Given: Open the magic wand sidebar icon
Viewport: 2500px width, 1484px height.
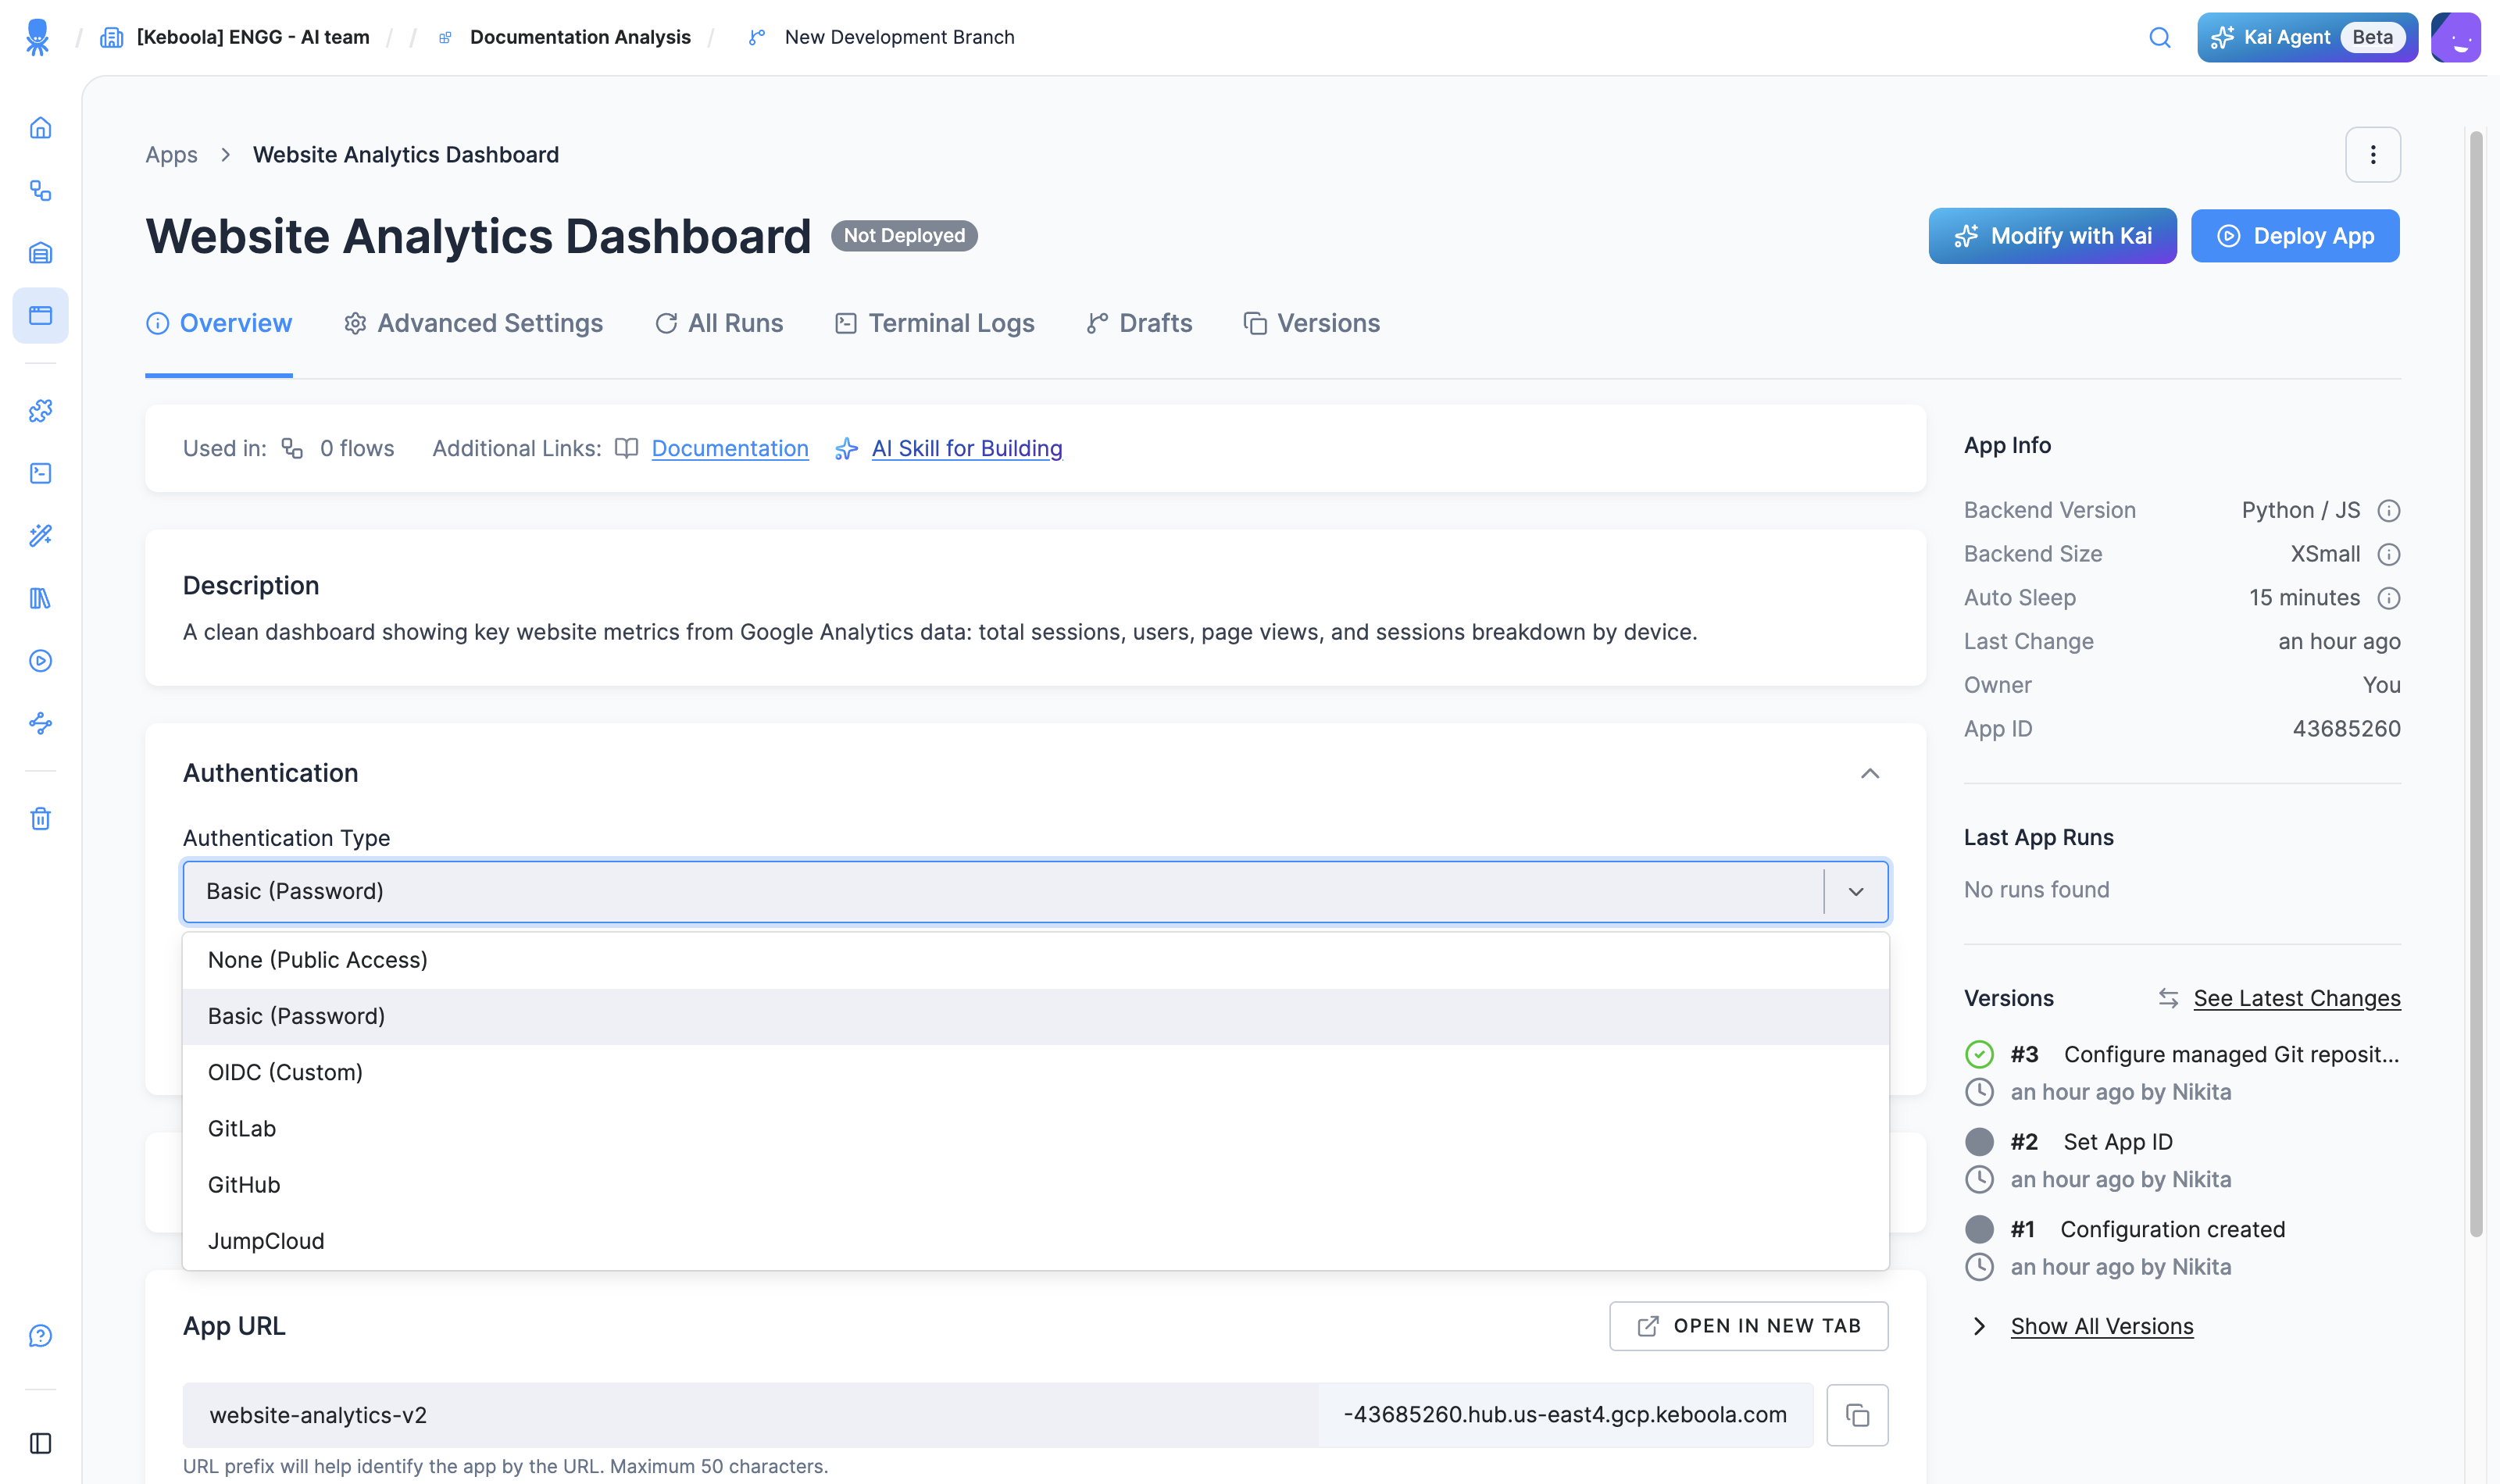Looking at the screenshot, I should [x=40, y=536].
